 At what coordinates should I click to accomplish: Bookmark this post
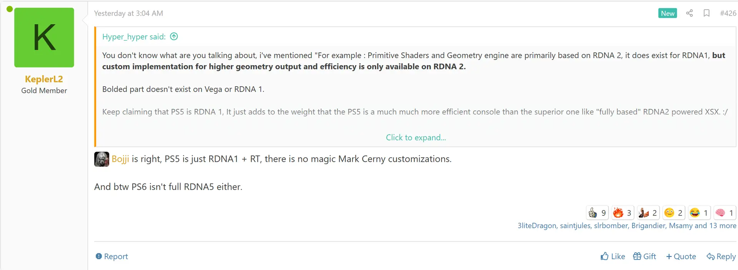(x=706, y=13)
